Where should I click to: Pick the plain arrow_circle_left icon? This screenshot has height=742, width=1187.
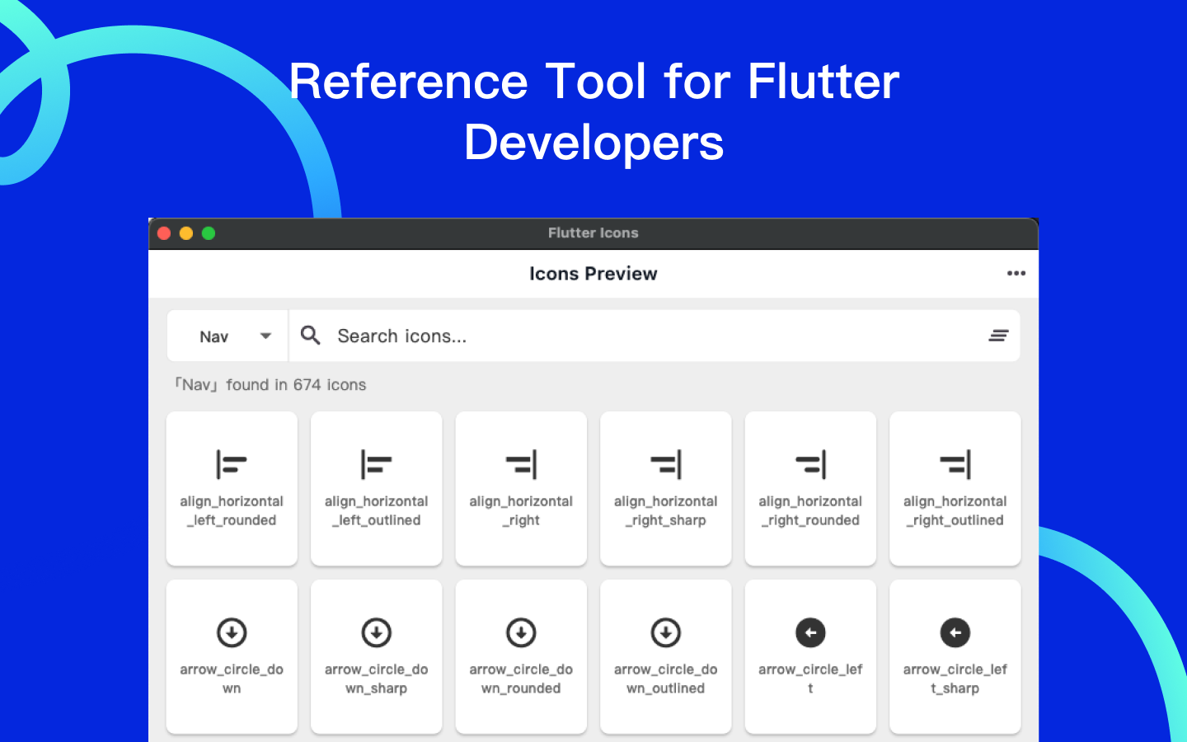coord(810,656)
